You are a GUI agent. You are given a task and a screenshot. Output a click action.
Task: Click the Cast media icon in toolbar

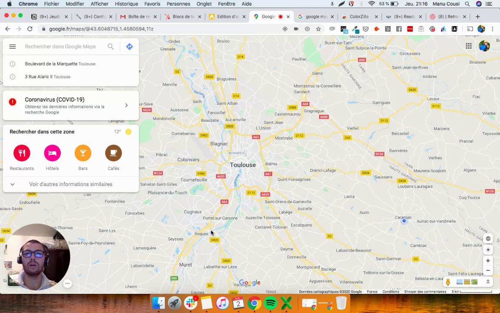click(470, 29)
